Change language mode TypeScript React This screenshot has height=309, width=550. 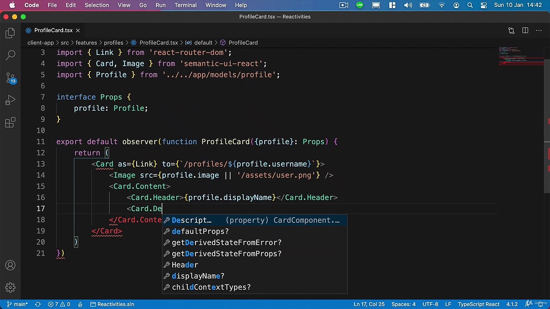[478, 304]
